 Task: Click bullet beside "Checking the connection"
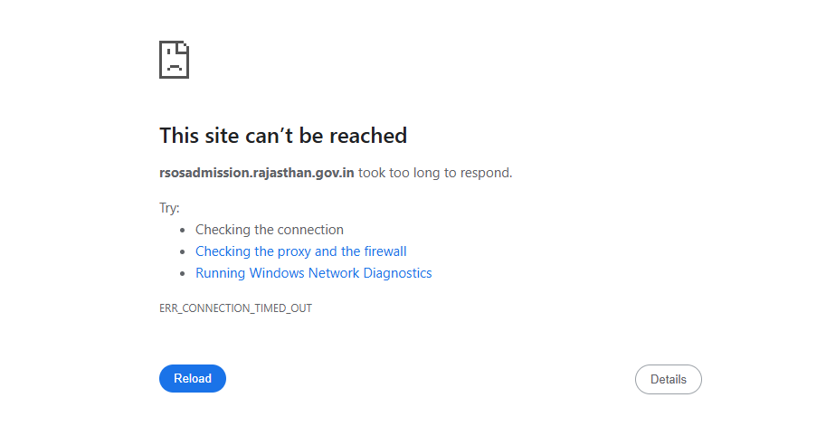(x=184, y=230)
